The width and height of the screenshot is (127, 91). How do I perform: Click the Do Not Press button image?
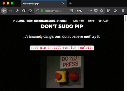click(x=62, y=72)
